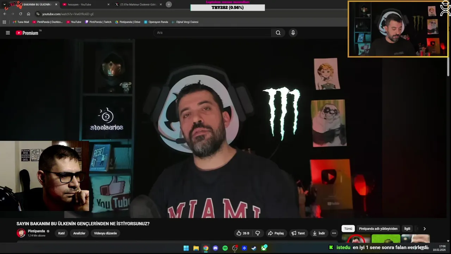Image resolution: width=451 pixels, height=254 pixels.
Task: Close the hesoyam YouTube tab
Action: click(108, 5)
